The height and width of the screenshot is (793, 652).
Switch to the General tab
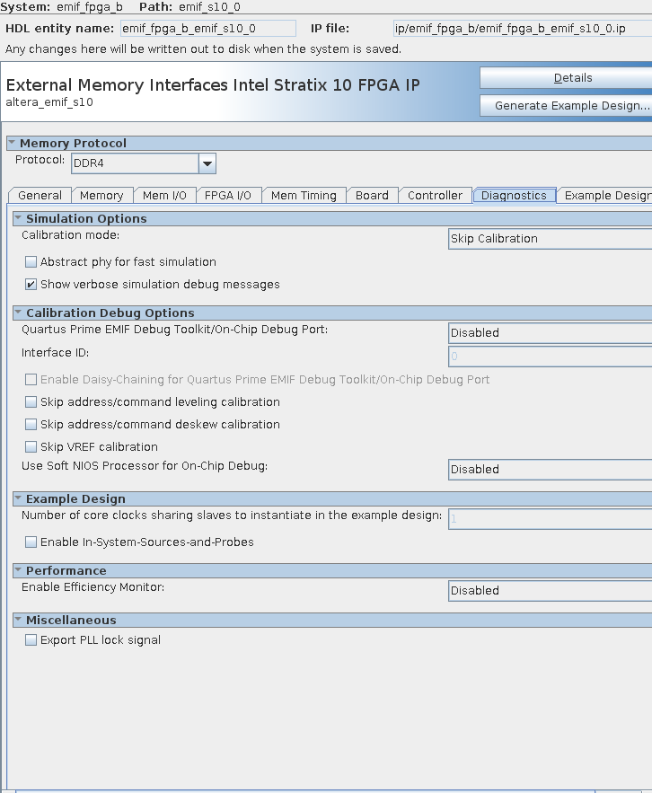[40, 195]
